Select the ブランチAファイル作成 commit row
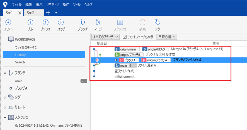The image size is (247, 130). [x=169, y=60]
